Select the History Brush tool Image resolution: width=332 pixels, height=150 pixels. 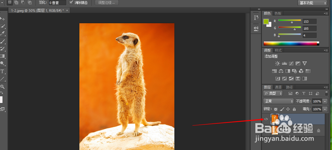tap(3, 49)
